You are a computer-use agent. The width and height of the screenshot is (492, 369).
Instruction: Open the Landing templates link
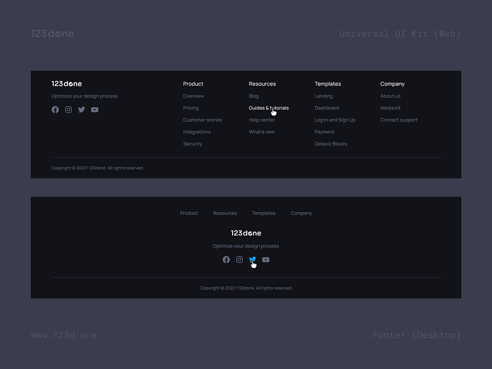point(323,96)
